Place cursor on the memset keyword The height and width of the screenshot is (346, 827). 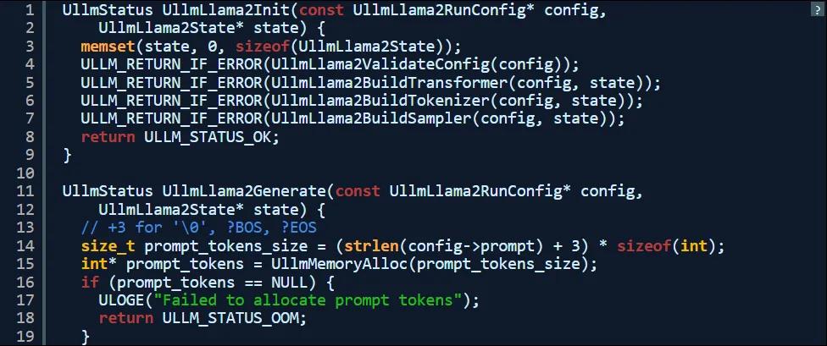pyautogui.click(x=108, y=47)
